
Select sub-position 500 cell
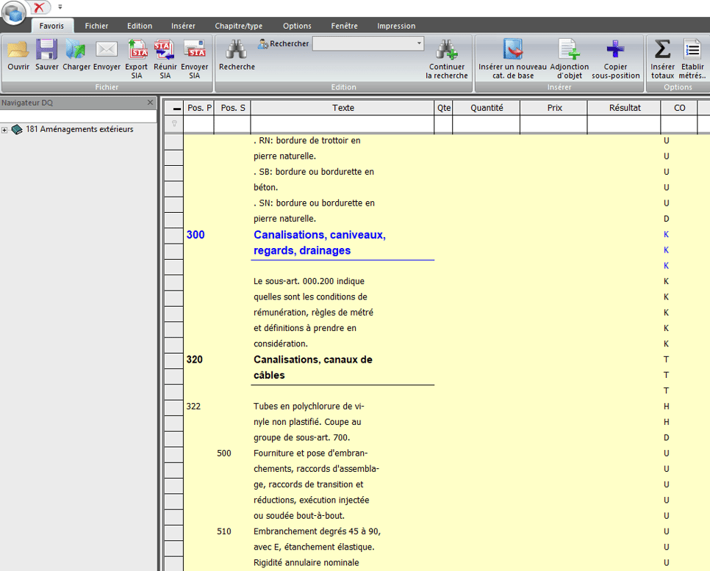(223, 453)
